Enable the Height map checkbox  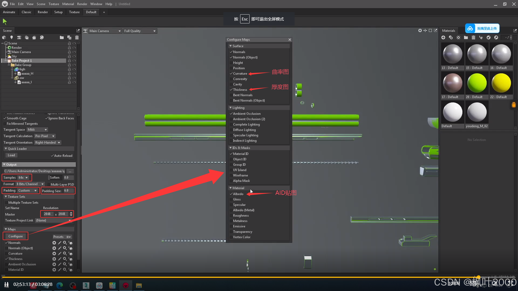tap(231, 63)
